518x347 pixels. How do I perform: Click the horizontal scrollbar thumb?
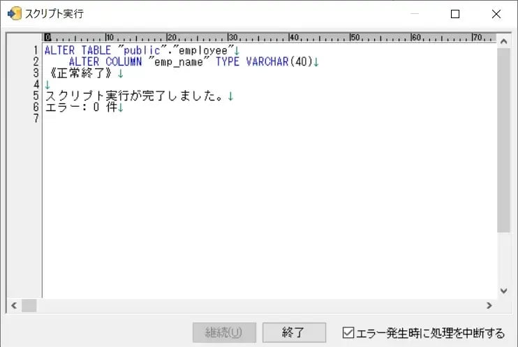click(29, 306)
